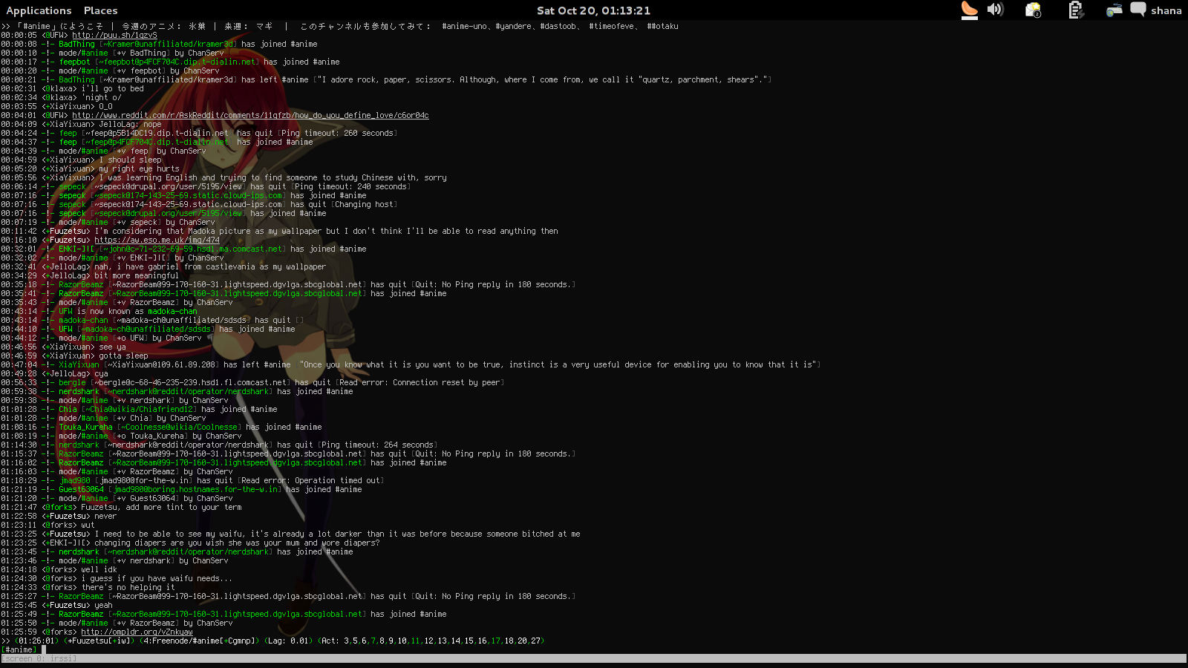Click the Sat Oct 20 clock
1188x668 pixels.
pos(593,10)
